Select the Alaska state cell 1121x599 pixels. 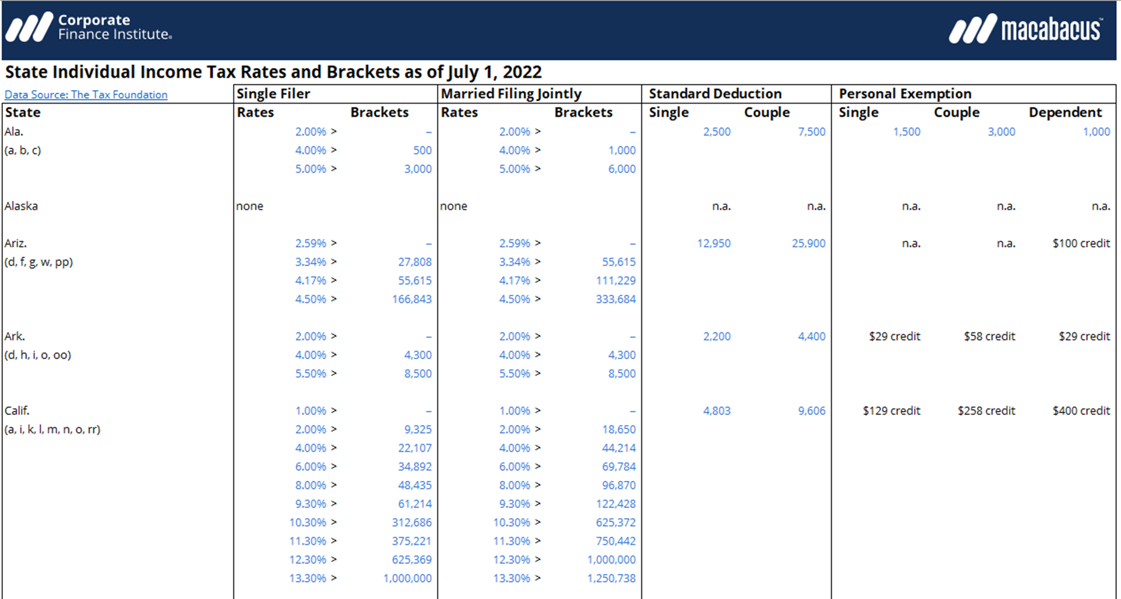click(x=21, y=206)
